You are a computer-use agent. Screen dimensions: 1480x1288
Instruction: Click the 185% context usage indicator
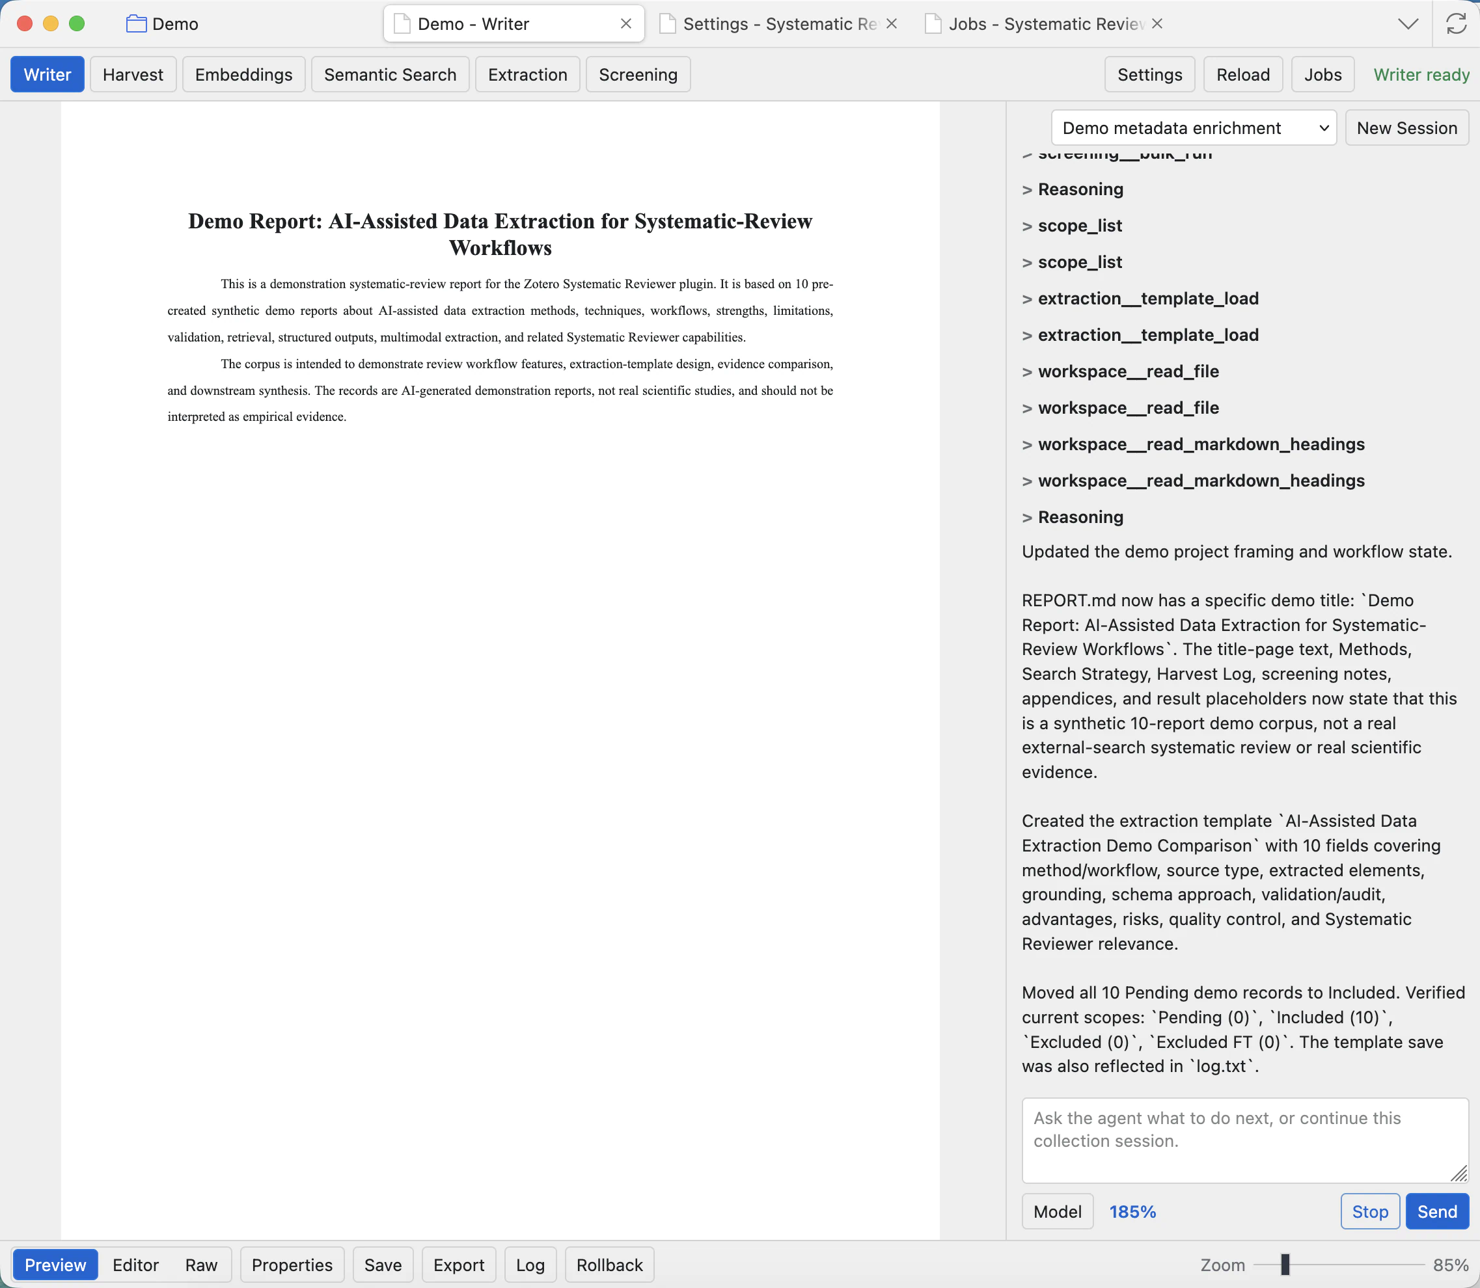[1132, 1212]
